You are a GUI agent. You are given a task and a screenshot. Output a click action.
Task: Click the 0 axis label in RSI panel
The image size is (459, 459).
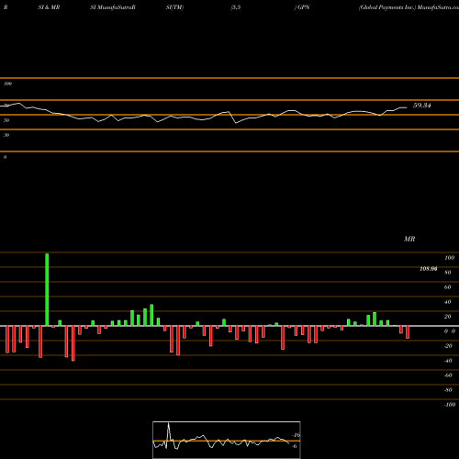pos(5,157)
